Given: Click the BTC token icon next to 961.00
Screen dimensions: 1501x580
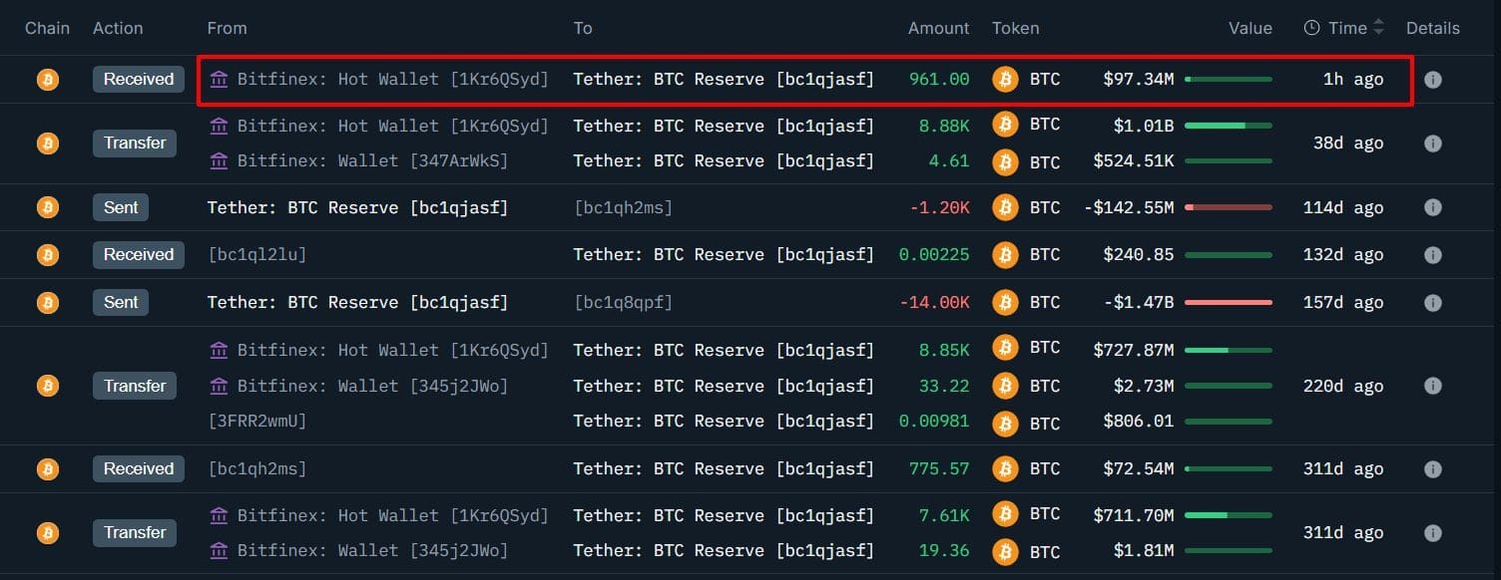Looking at the screenshot, I should pyautogui.click(x=1004, y=80).
